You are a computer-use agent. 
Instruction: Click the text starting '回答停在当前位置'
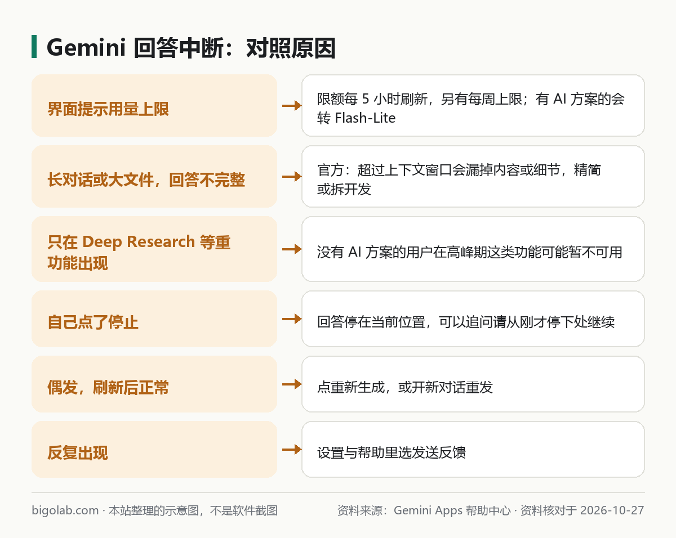click(465, 322)
